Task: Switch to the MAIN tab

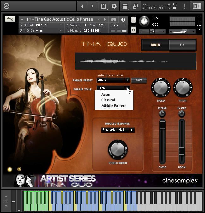Action: click(x=155, y=45)
